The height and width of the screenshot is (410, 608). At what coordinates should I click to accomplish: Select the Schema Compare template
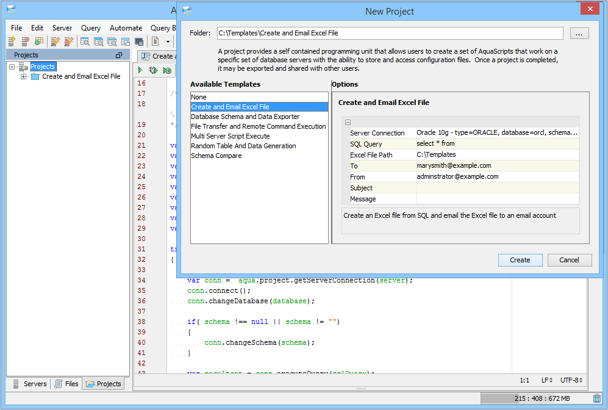click(x=216, y=156)
